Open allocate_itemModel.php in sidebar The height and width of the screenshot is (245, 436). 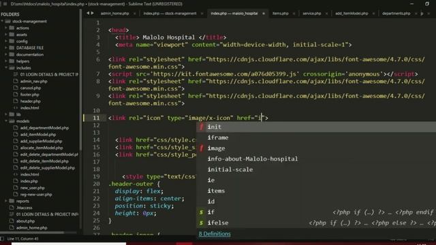(x=42, y=148)
